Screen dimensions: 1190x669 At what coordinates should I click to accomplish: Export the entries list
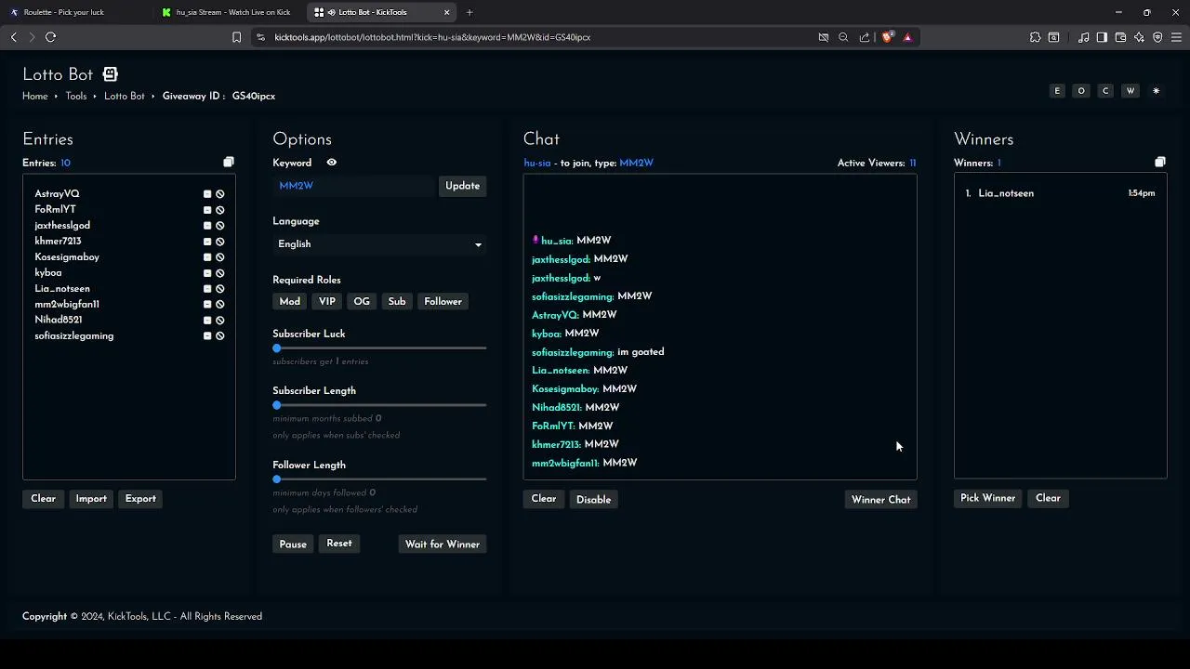[x=140, y=499]
